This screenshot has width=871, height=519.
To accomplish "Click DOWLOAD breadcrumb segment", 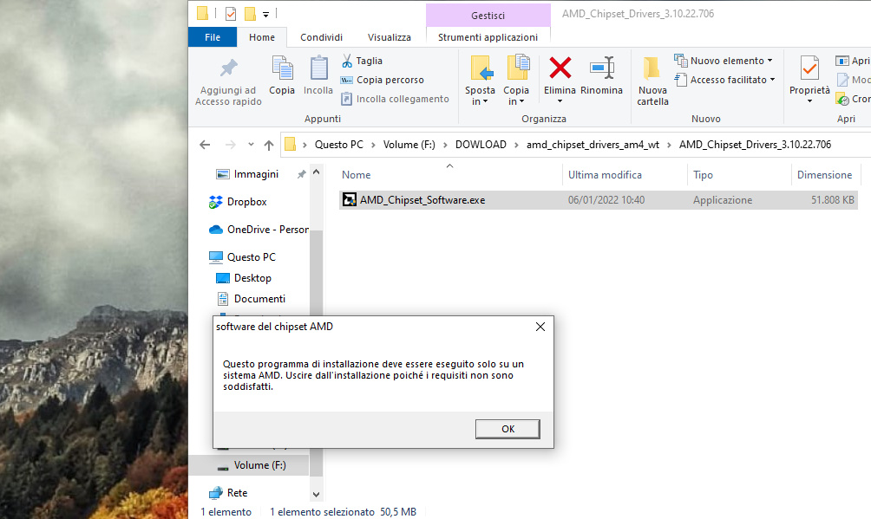I will tap(481, 145).
